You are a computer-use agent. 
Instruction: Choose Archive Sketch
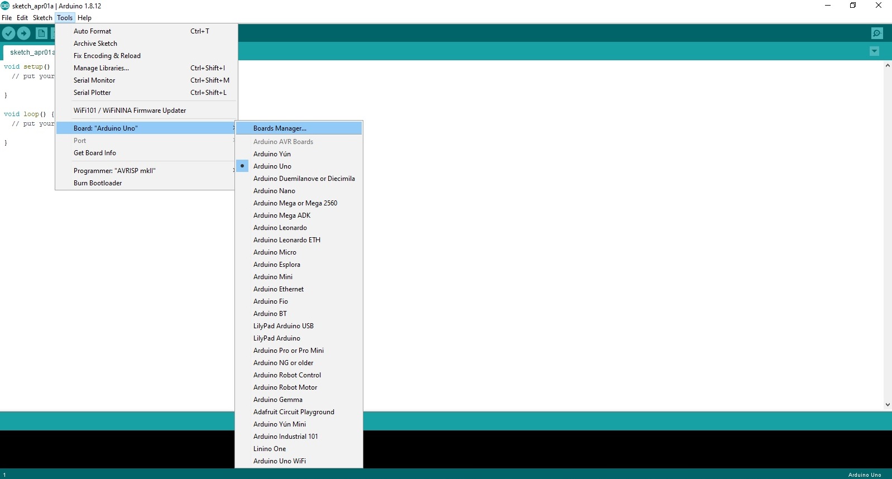pyautogui.click(x=146, y=44)
